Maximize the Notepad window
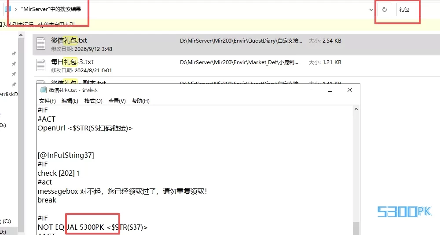 [x=330, y=90]
